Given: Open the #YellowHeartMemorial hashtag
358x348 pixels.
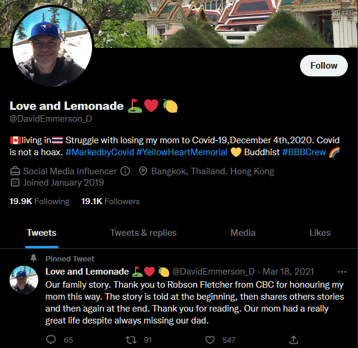Looking at the screenshot, I should click(182, 152).
